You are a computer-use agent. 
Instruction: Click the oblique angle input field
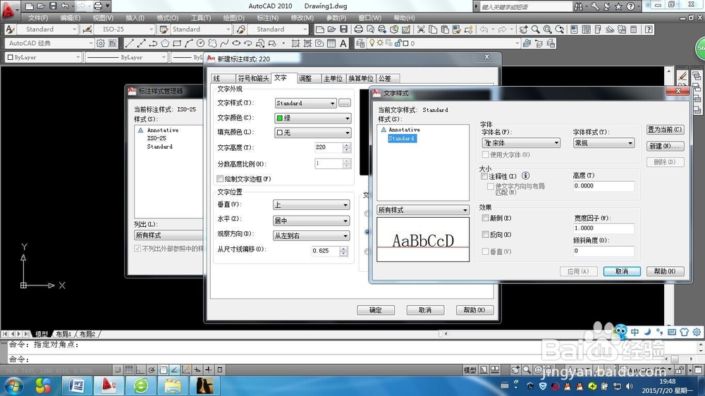point(603,251)
